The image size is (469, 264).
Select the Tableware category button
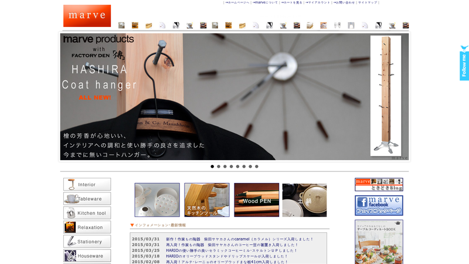[x=87, y=199]
